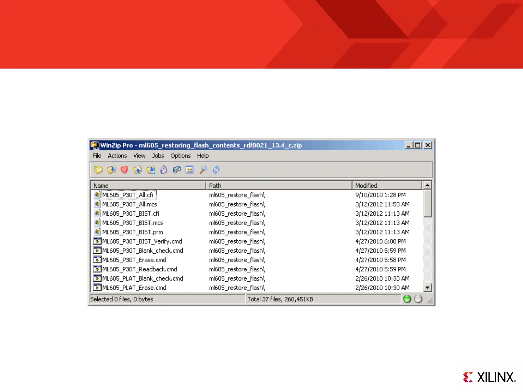523x392 pixels.
Task: Open the View menu
Action: 139,156
